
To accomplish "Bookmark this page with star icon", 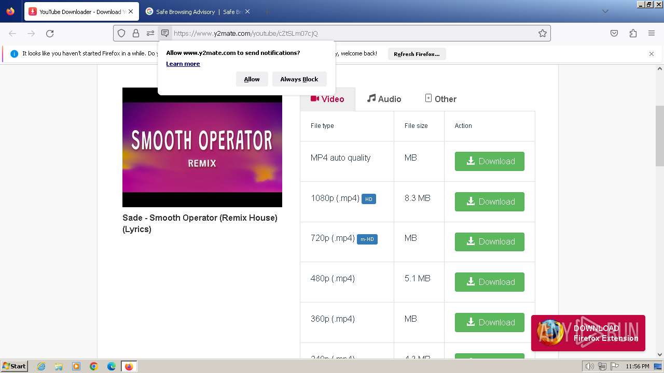I will pos(543,33).
